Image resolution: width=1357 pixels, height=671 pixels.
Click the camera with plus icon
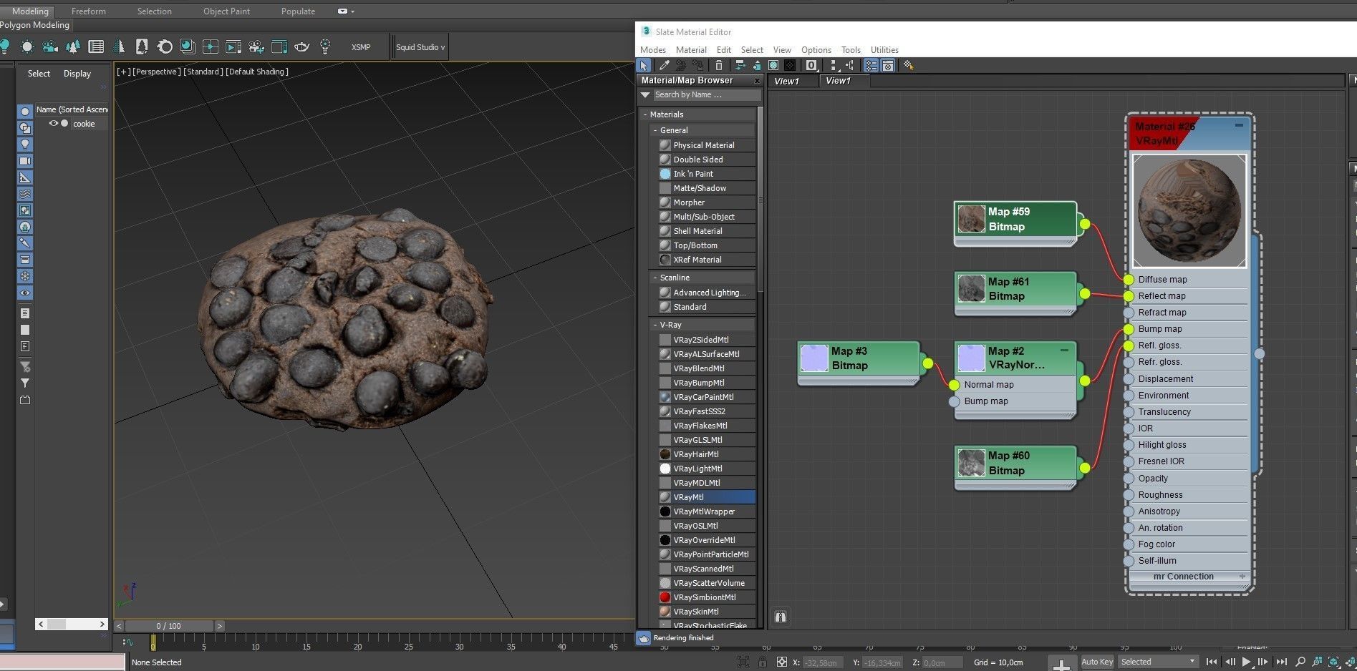click(x=256, y=46)
